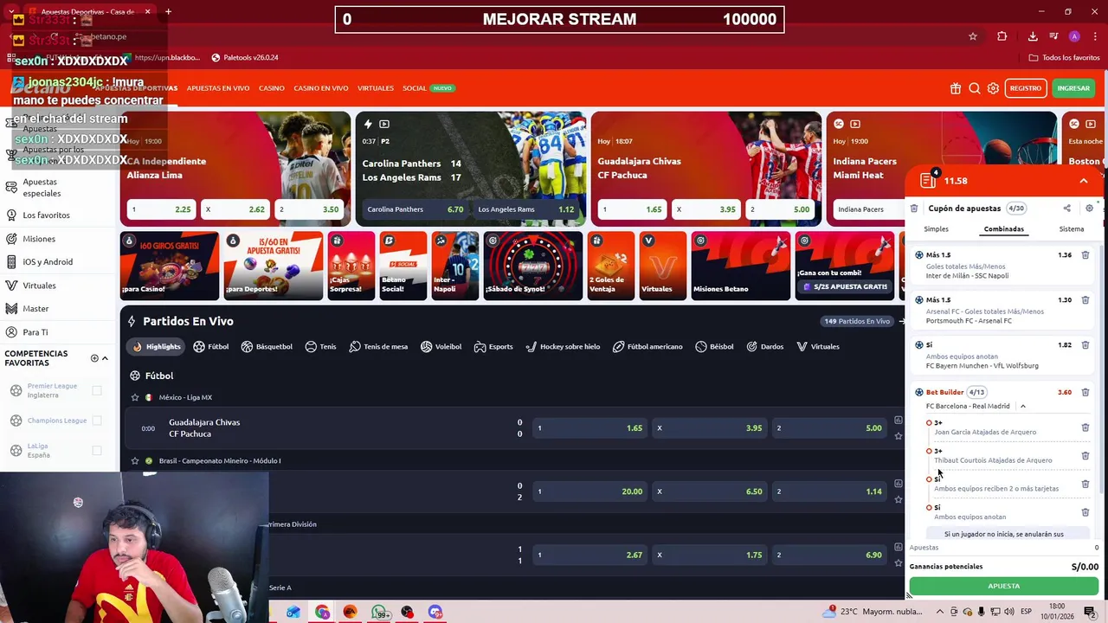Open the Social Nuevo menu item

[x=428, y=88]
